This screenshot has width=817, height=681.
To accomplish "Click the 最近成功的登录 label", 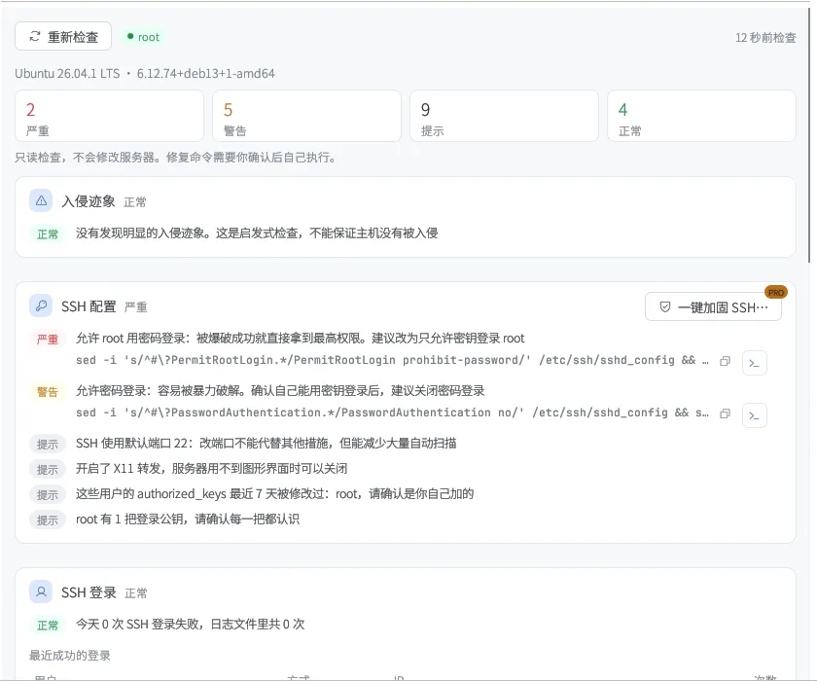I will point(70,656).
